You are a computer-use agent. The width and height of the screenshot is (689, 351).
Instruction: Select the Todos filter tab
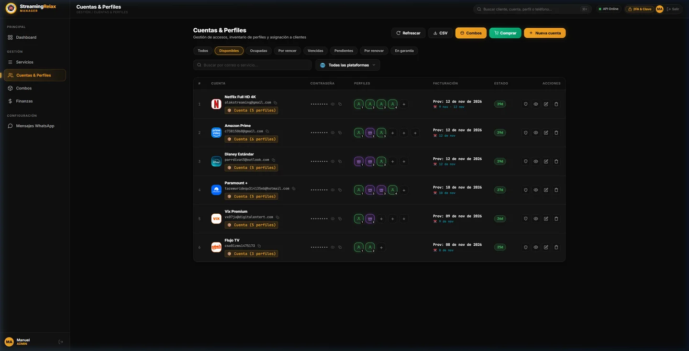tap(203, 51)
